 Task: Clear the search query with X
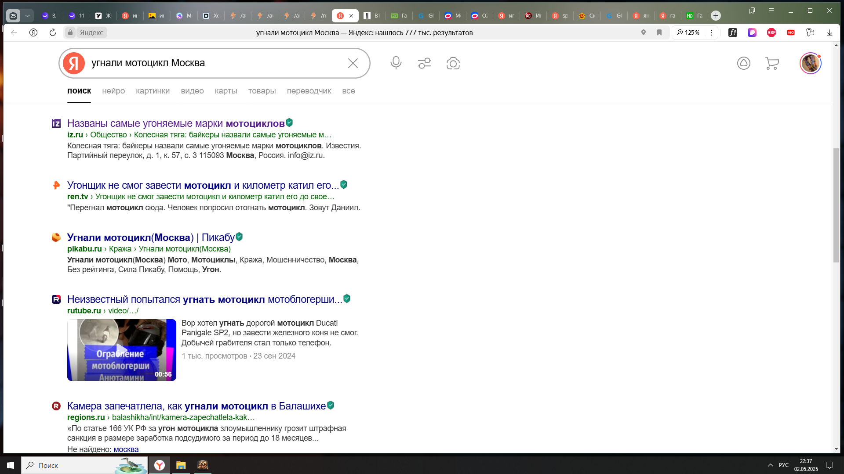(x=353, y=63)
